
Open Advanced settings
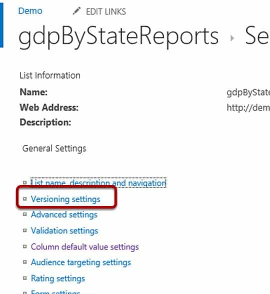(64, 214)
